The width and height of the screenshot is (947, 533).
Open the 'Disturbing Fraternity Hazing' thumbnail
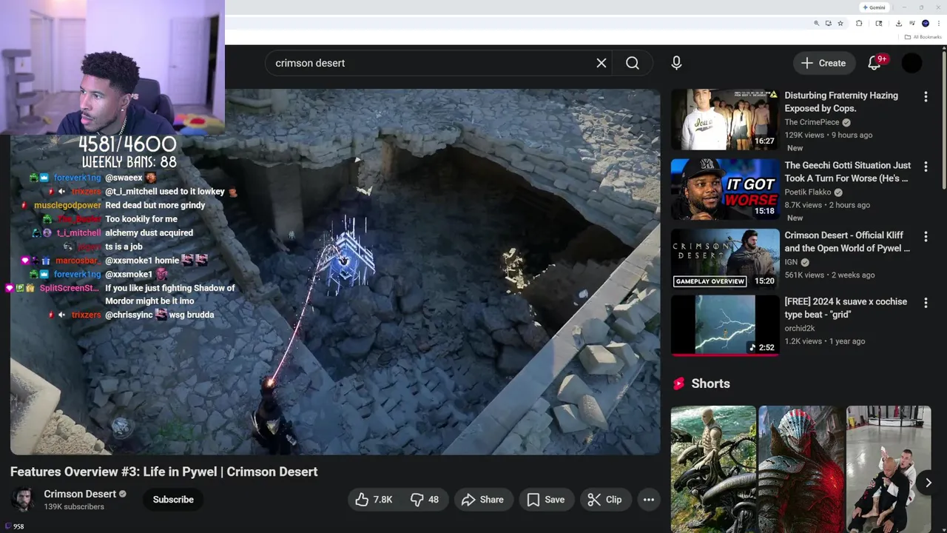tap(725, 119)
